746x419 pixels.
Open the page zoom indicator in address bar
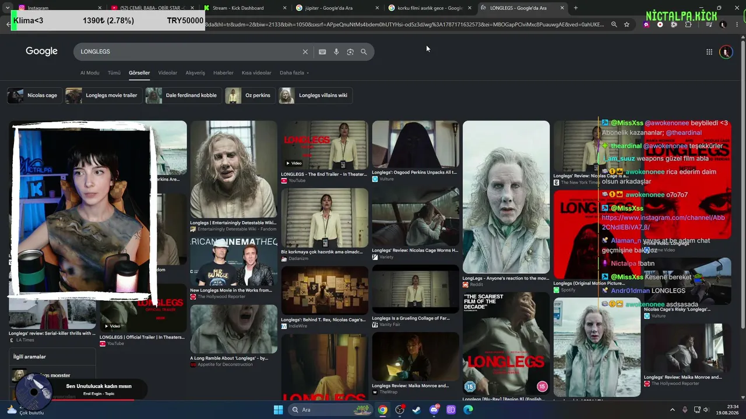pos(614,24)
